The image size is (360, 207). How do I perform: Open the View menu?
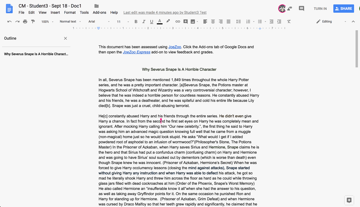pyautogui.click(x=43, y=12)
